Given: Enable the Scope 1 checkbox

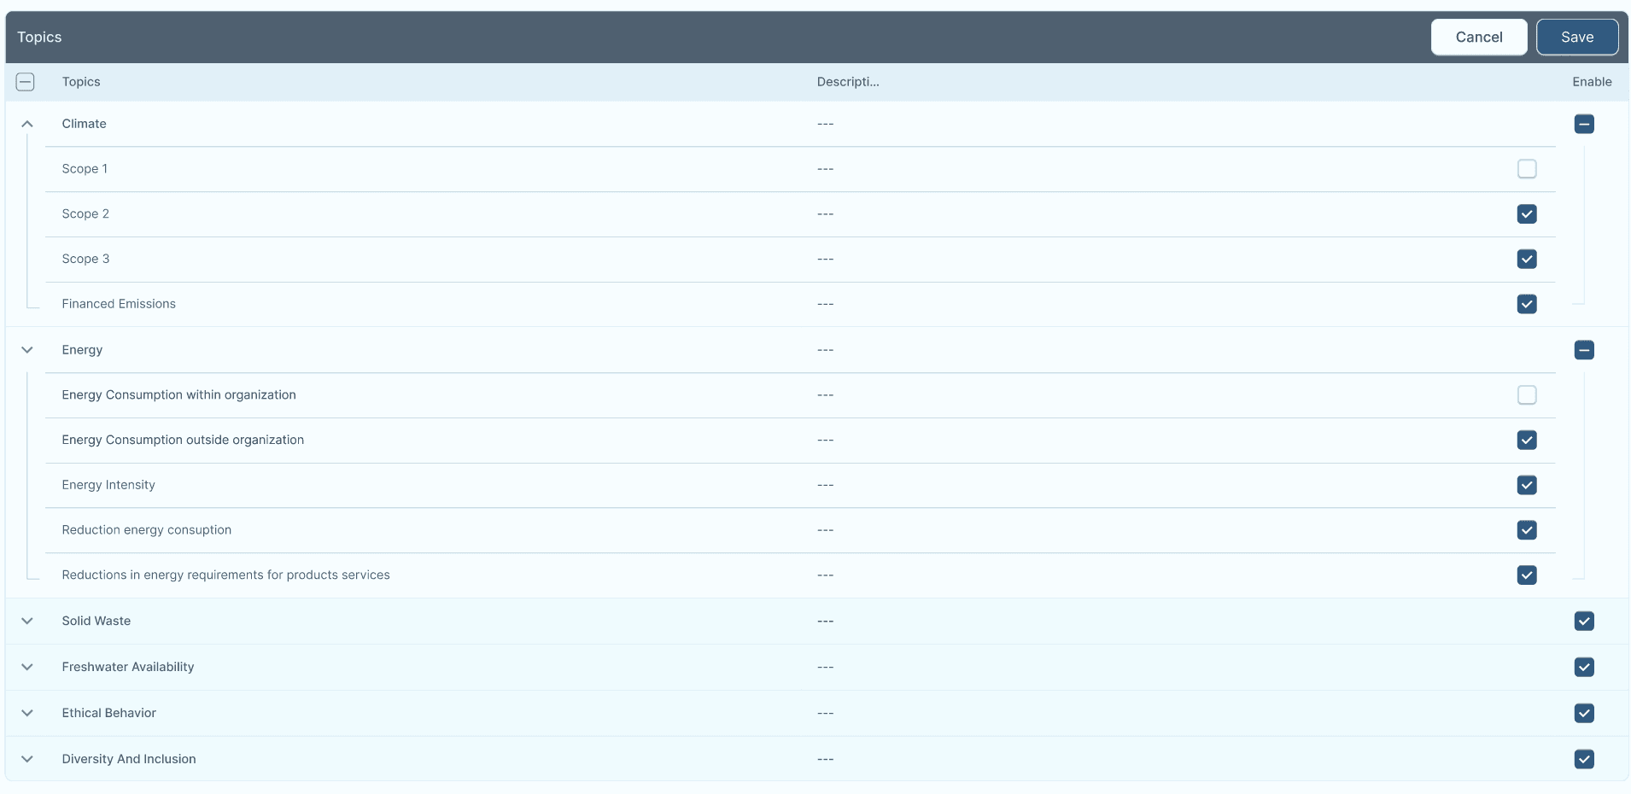Looking at the screenshot, I should 1527,169.
